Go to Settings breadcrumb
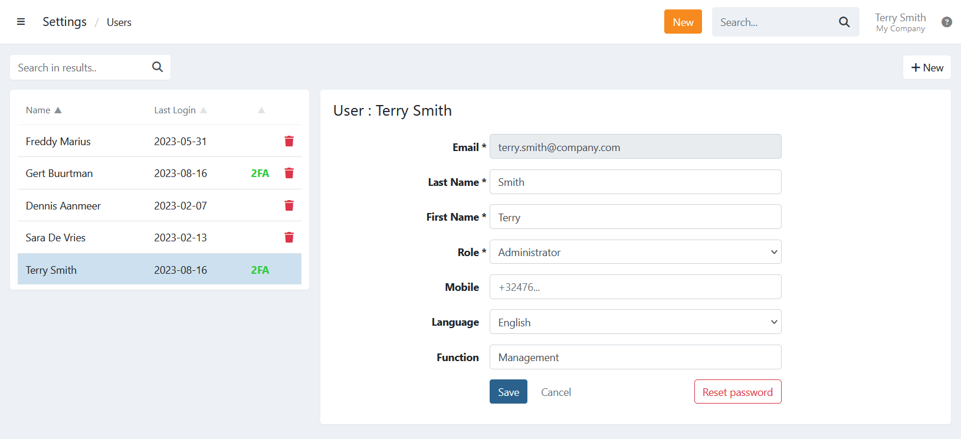The height and width of the screenshot is (439, 961). point(64,22)
